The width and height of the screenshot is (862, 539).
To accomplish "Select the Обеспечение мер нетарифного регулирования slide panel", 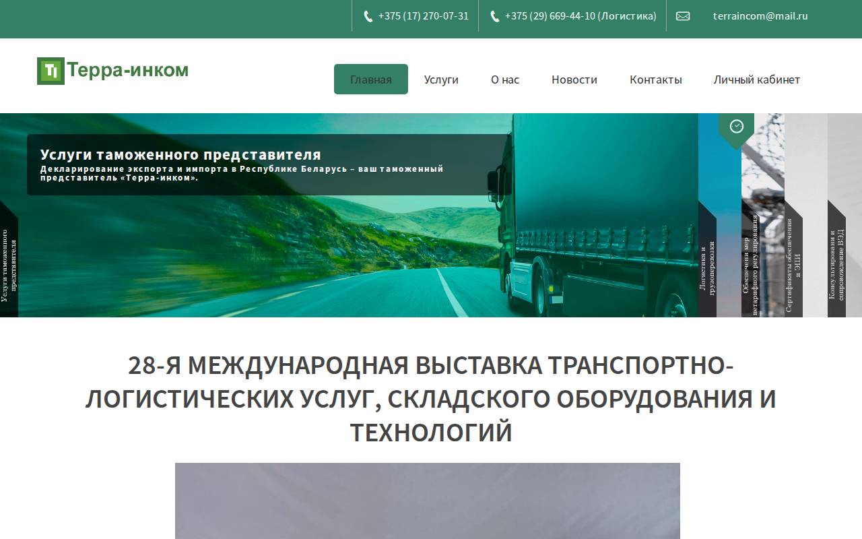I will 750,259.
